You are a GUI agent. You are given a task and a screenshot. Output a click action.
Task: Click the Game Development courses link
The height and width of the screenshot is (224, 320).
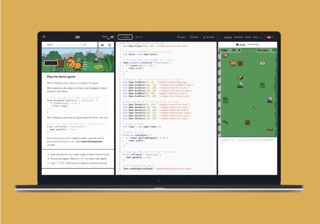coord(92,142)
